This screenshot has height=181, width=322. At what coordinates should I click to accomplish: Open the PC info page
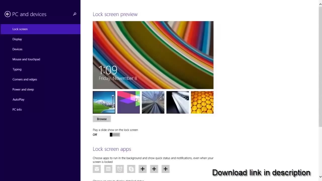coord(40,110)
